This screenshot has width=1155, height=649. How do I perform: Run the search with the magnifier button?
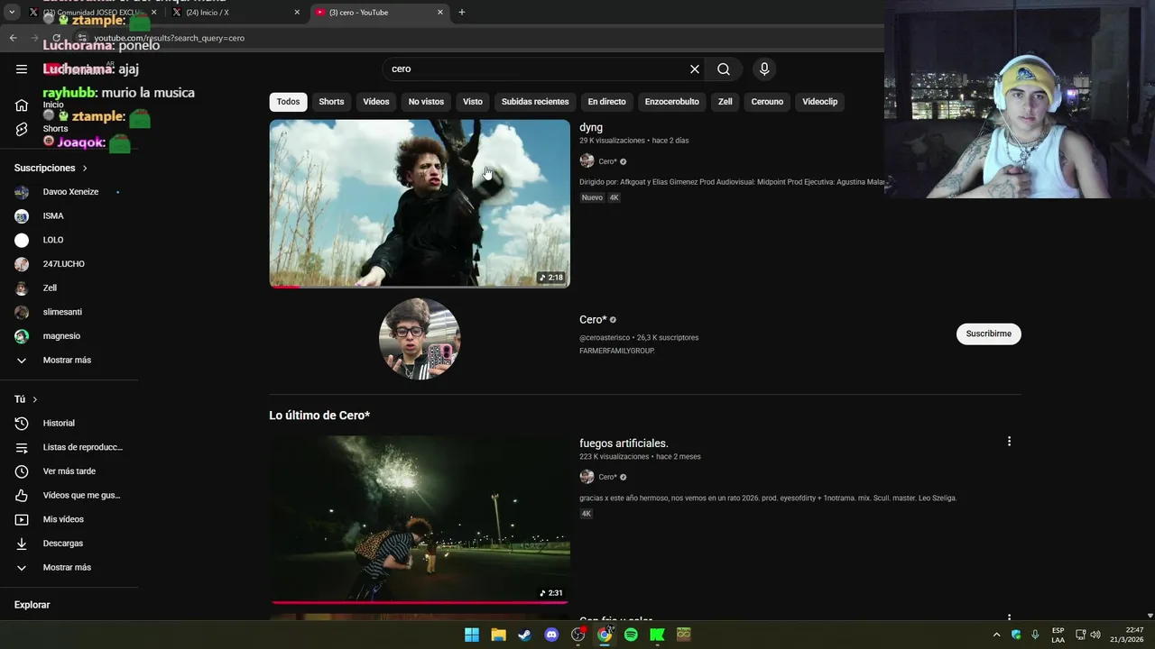click(x=724, y=69)
